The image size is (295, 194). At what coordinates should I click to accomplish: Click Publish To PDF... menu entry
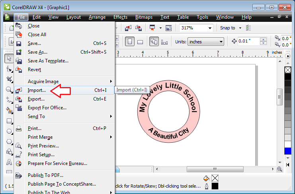(x=45, y=175)
